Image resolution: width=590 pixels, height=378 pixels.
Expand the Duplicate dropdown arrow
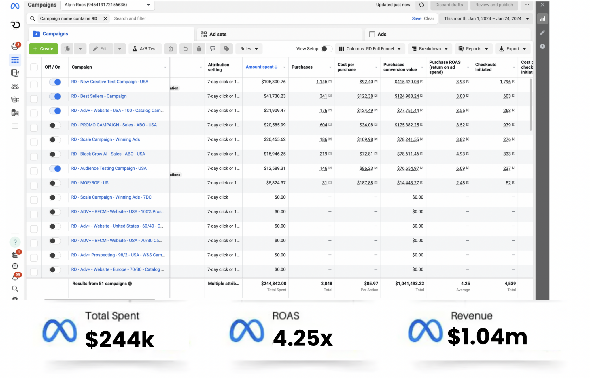coord(80,49)
